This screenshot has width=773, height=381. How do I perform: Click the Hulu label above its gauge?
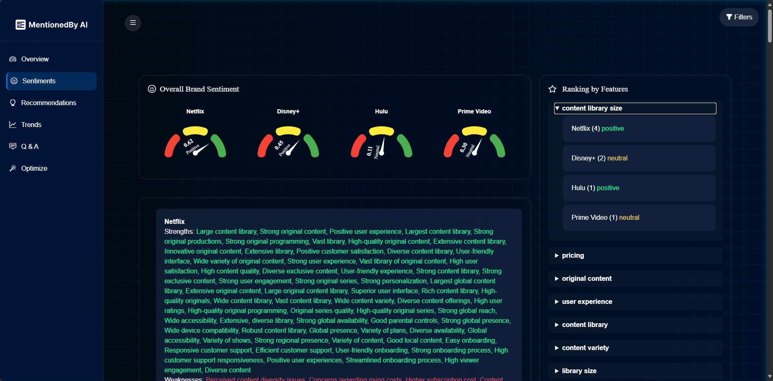[x=382, y=111]
